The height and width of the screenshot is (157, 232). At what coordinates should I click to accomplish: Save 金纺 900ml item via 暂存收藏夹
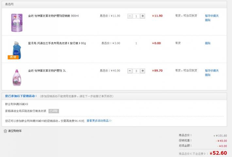pos(212,16)
